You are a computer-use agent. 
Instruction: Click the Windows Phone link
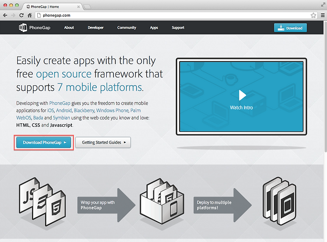tap(113, 111)
